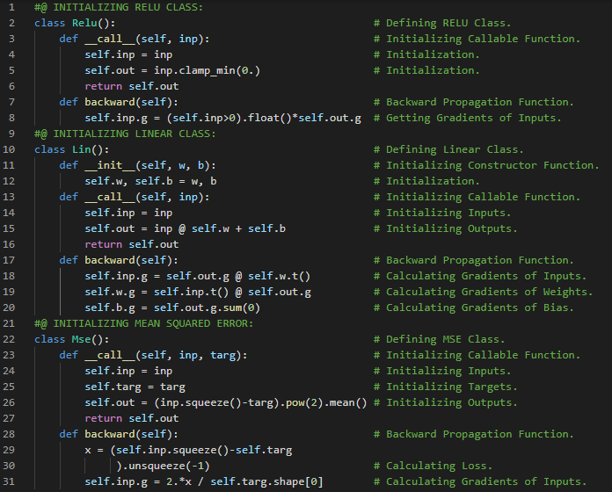The image size is (612, 492).
Task: Click line number 10 in the gutter
Action: pyautogui.click(x=12, y=149)
